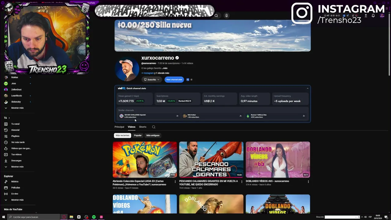Open notifications bell in the top bar

(x=373, y=16)
